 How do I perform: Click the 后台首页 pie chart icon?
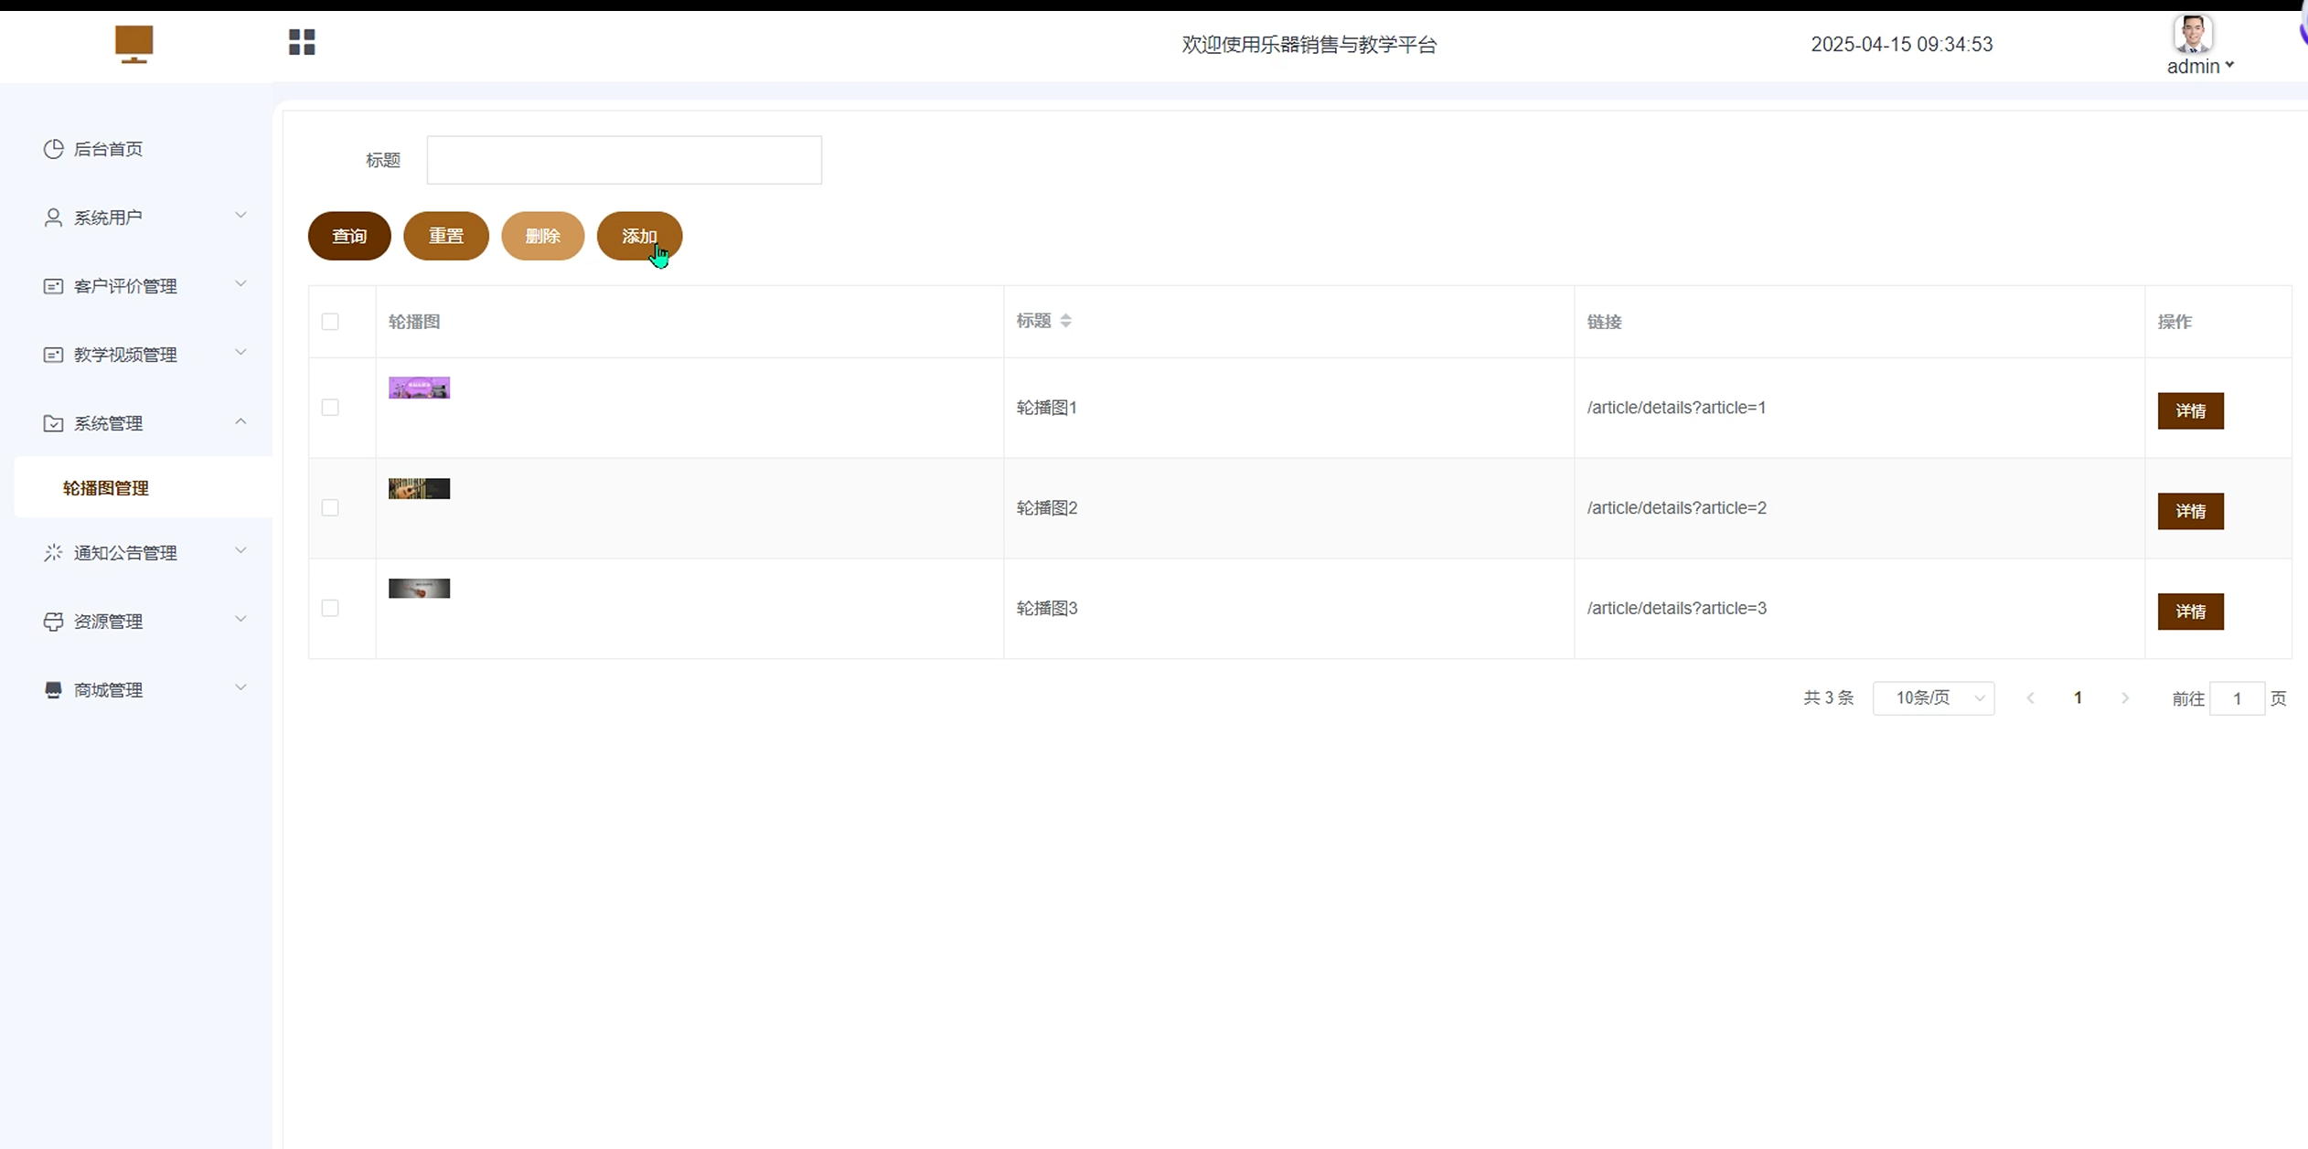tap(53, 149)
